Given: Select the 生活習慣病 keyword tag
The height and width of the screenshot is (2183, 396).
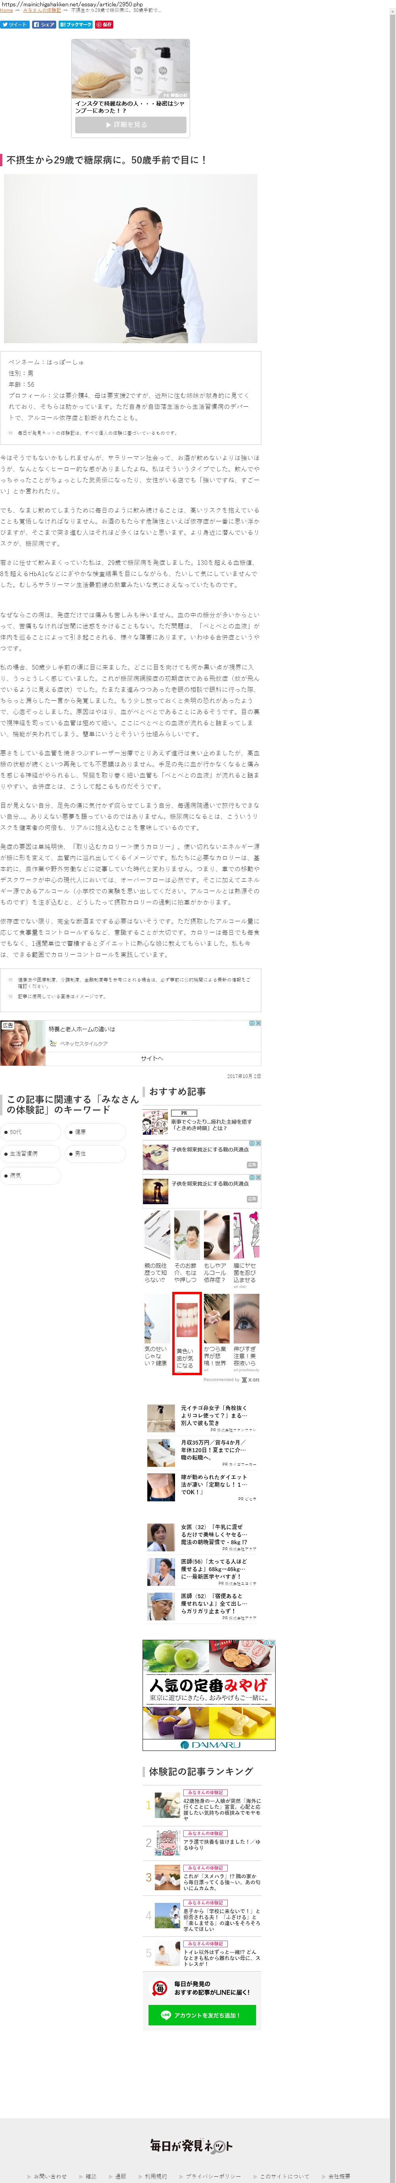Looking at the screenshot, I should (x=30, y=1153).
